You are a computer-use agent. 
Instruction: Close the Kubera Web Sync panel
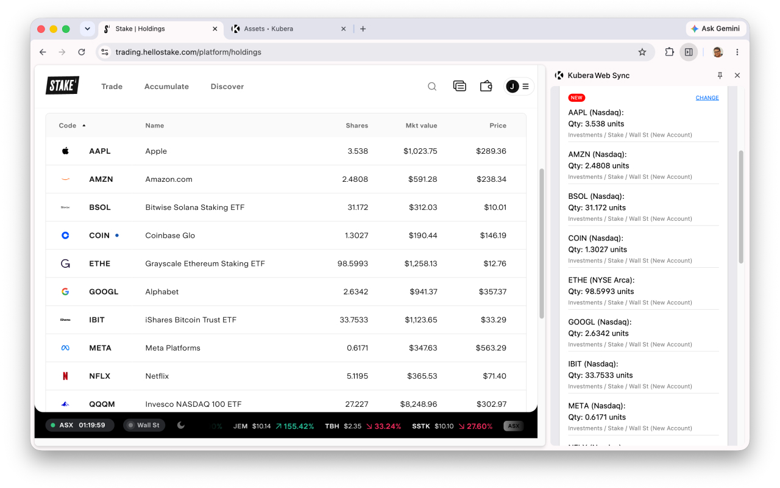pyautogui.click(x=737, y=76)
